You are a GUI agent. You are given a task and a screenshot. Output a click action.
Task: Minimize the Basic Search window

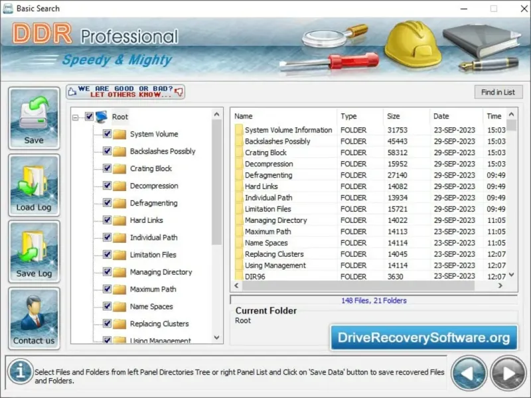point(464,9)
